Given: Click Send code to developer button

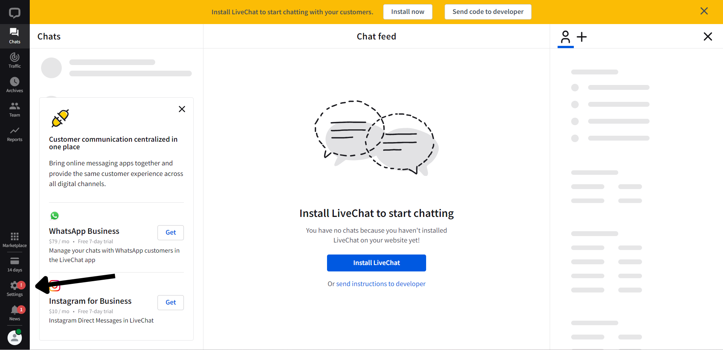Looking at the screenshot, I should (488, 12).
